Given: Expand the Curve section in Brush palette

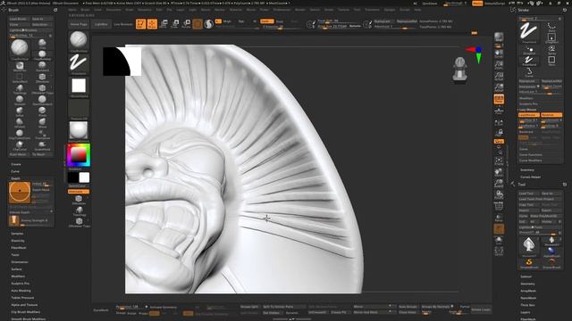Looking at the screenshot, I should pos(15,171).
